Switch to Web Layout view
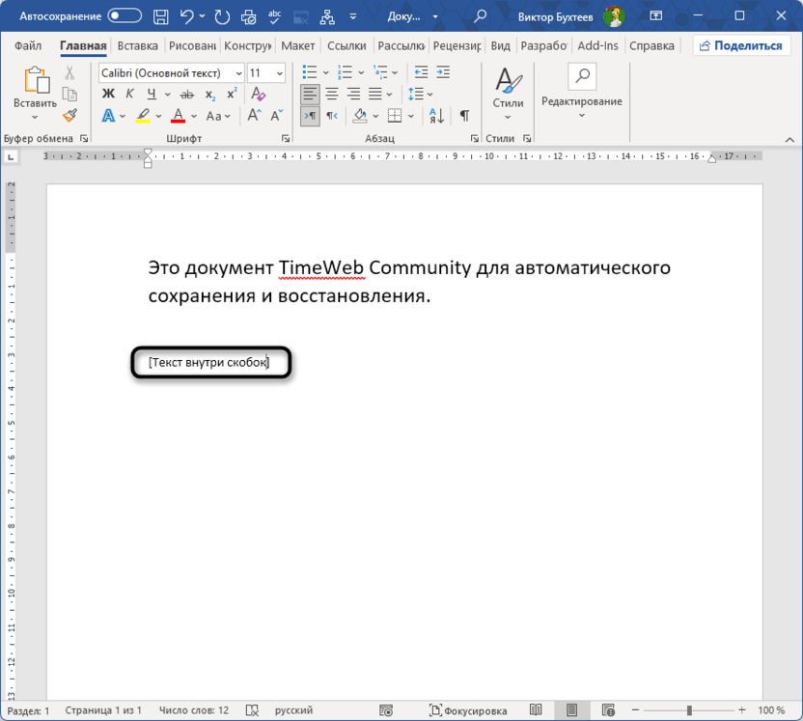Screen dimensions: 803x721 click(x=608, y=709)
